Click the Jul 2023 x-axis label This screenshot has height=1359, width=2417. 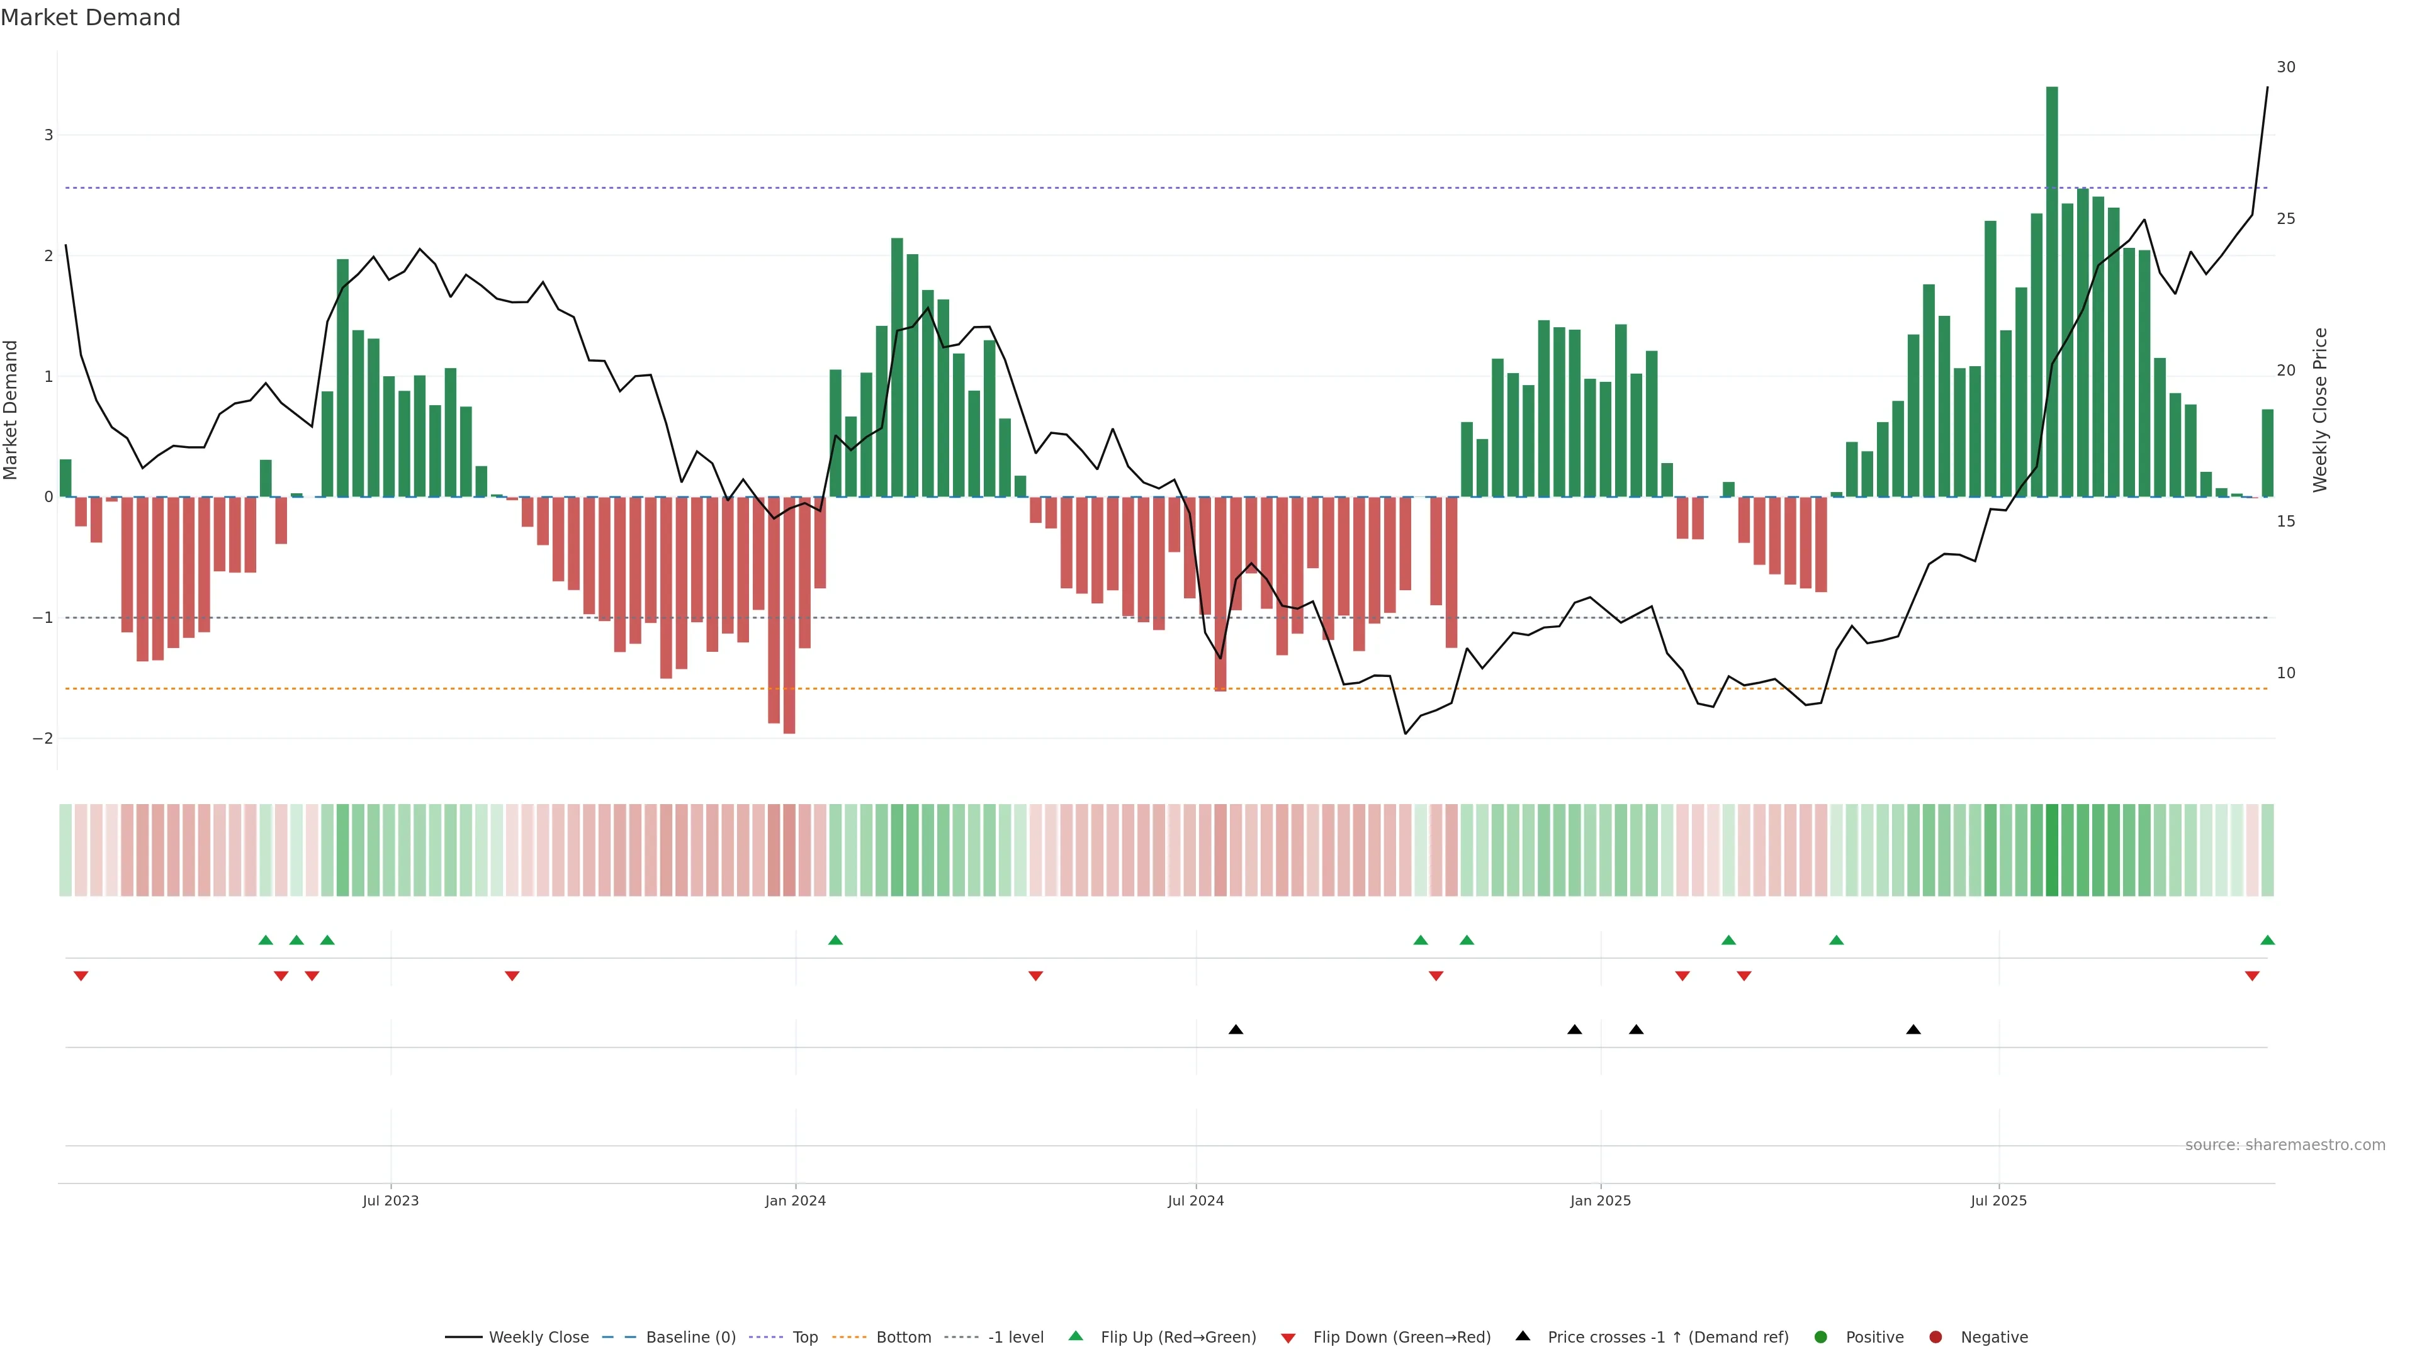click(390, 1200)
